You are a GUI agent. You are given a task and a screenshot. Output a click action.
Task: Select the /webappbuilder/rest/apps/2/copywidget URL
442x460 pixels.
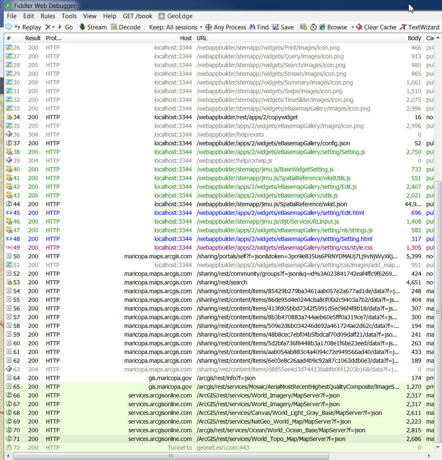coord(247,117)
